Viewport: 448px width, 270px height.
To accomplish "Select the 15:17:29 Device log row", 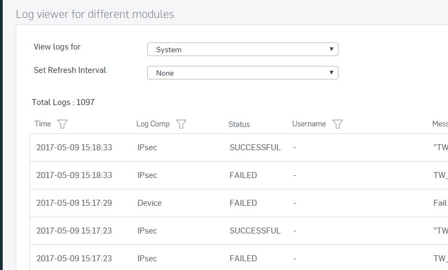I will click(239, 203).
